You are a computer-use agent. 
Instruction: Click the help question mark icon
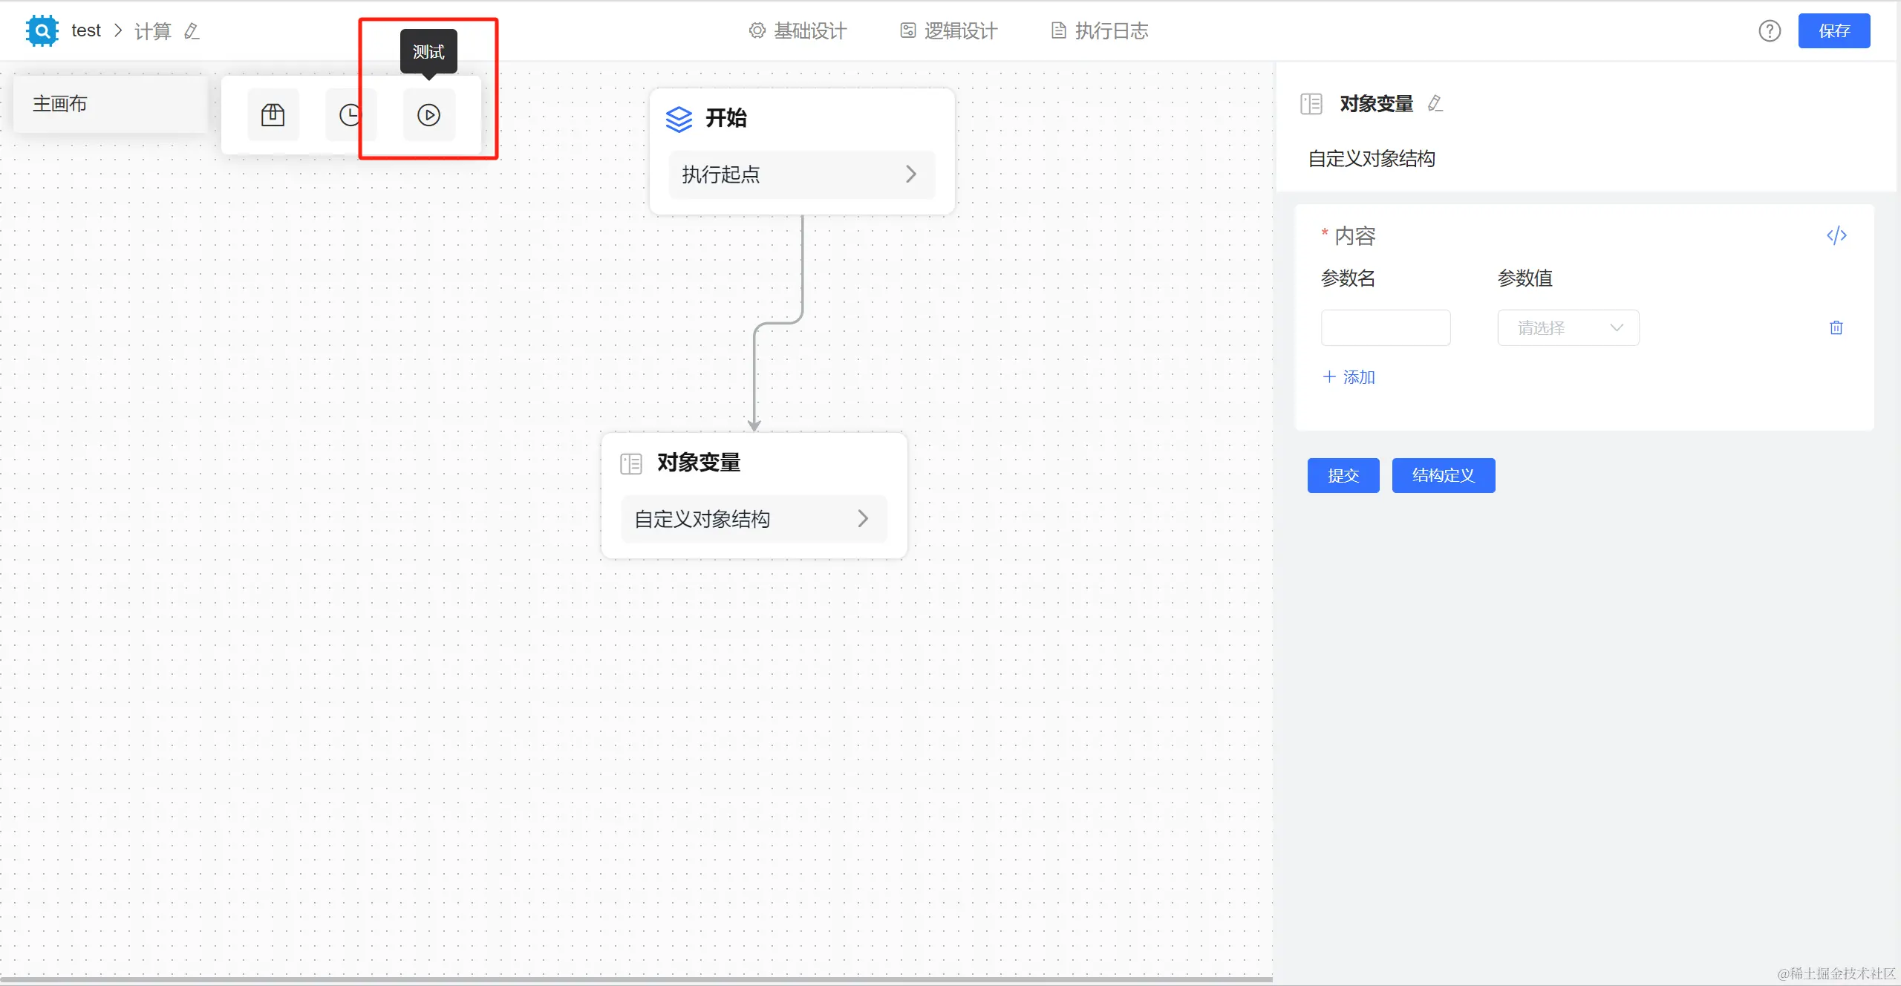pos(1770,31)
